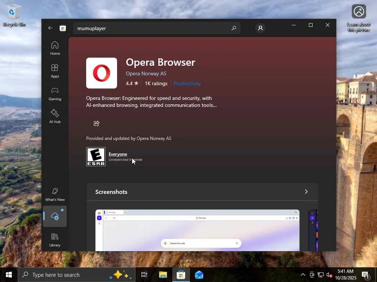The image size is (377, 282).
Task: Share the Opera Browser app
Action: pos(96,123)
